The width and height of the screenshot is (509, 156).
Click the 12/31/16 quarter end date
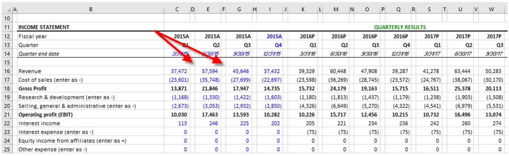click(400, 53)
